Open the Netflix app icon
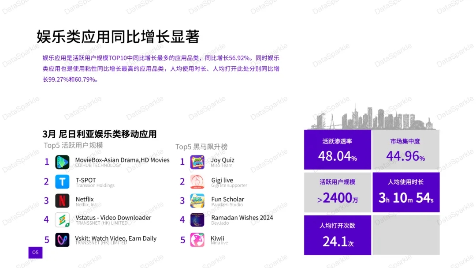The height and width of the screenshot is (268, 476). click(62, 200)
